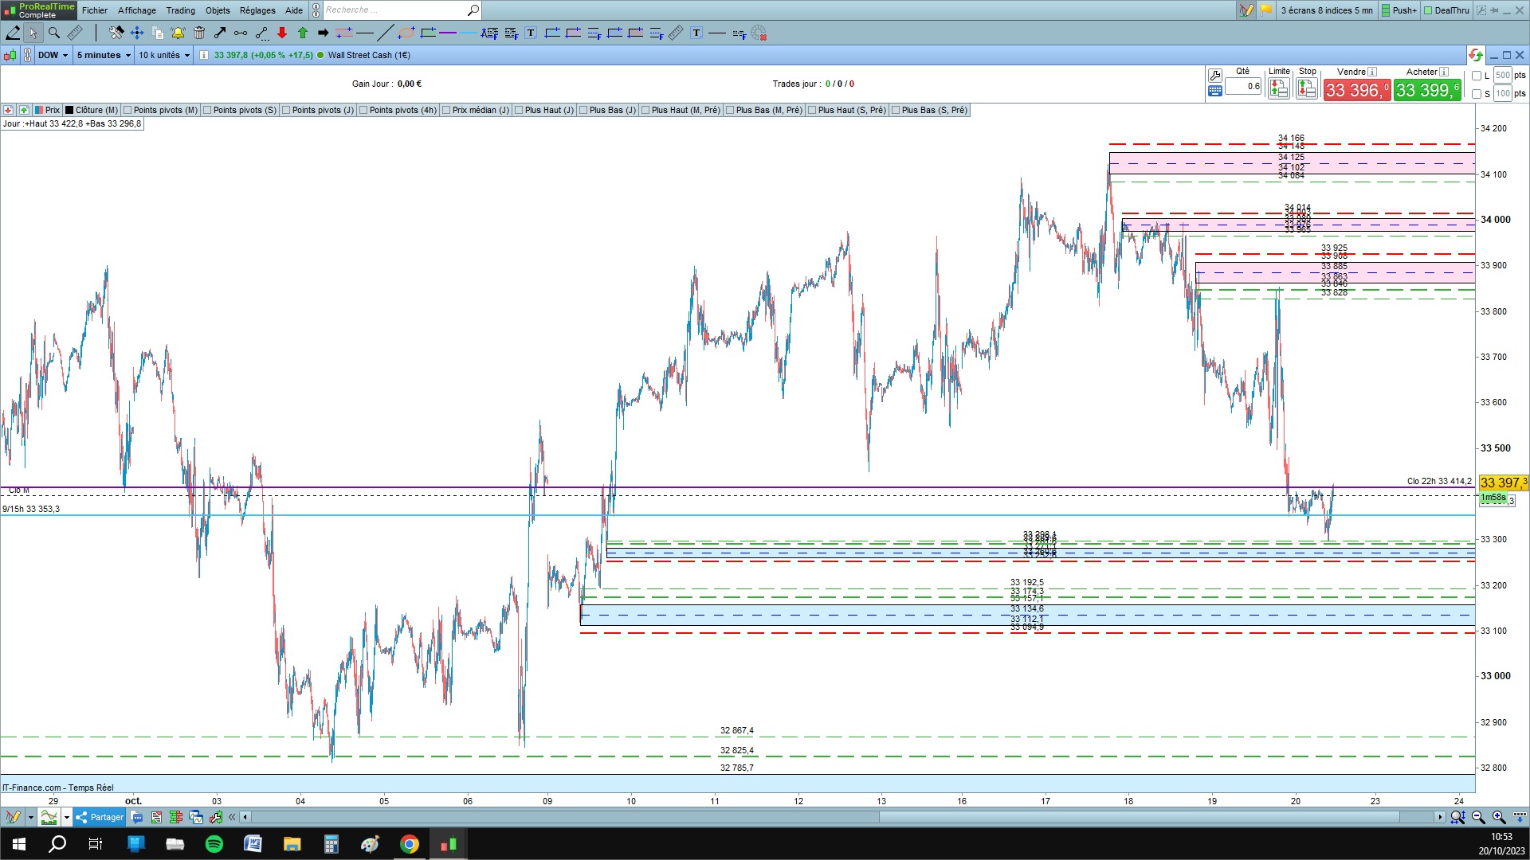
Task: Select the red down arrow tool
Action: 282,33
